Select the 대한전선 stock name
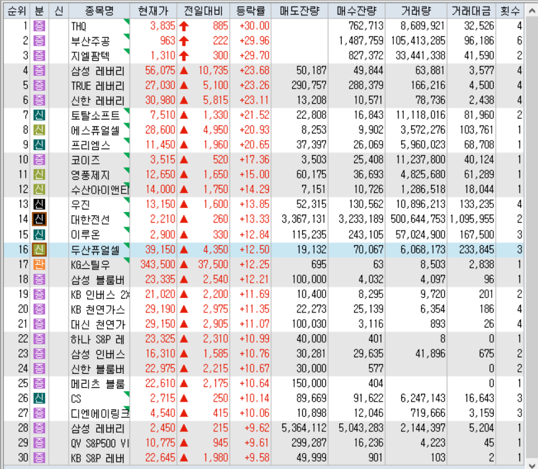The image size is (538, 469). (91, 220)
